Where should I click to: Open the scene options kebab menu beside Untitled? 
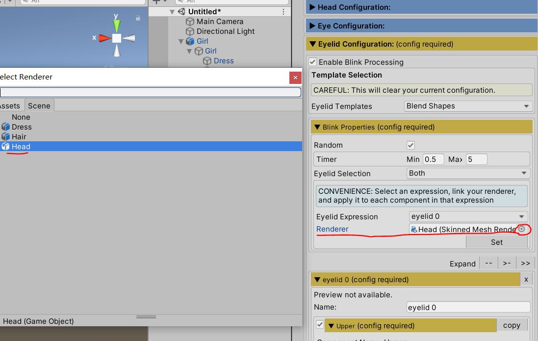[283, 12]
